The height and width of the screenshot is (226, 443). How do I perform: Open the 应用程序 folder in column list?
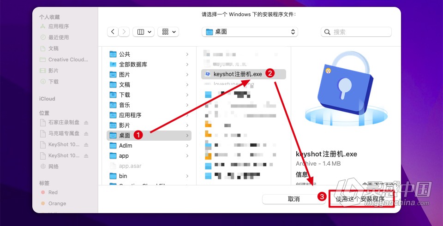tap(149, 115)
